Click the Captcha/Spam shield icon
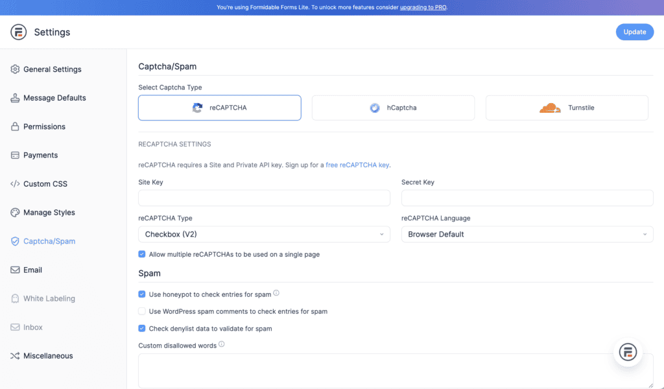The image size is (664, 389). (16, 241)
